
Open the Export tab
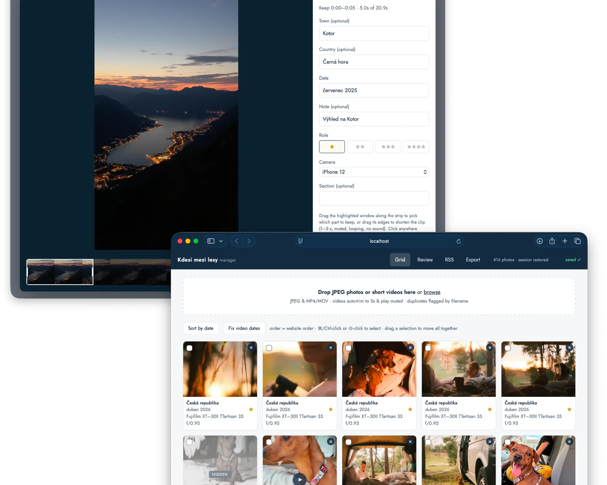coord(473,260)
